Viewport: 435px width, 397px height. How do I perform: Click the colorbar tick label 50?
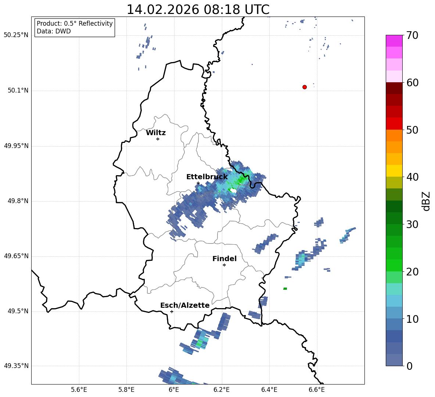coord(412,130)
